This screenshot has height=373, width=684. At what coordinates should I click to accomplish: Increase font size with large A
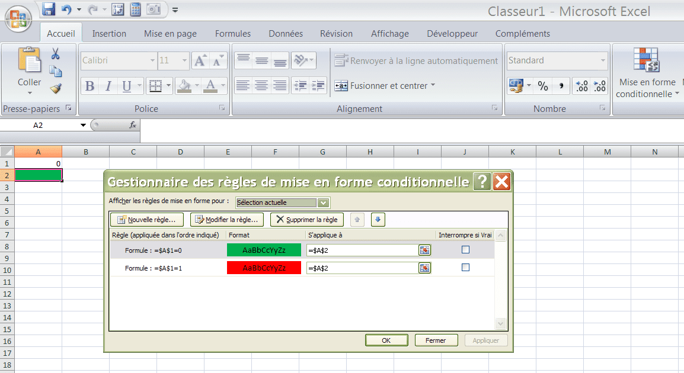coord(200,60)
